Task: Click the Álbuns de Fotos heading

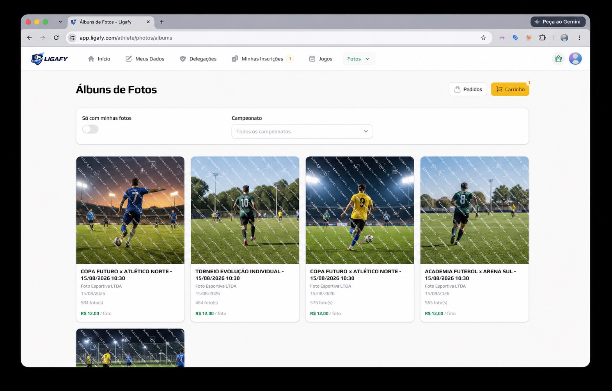Action: coord(116,89)
